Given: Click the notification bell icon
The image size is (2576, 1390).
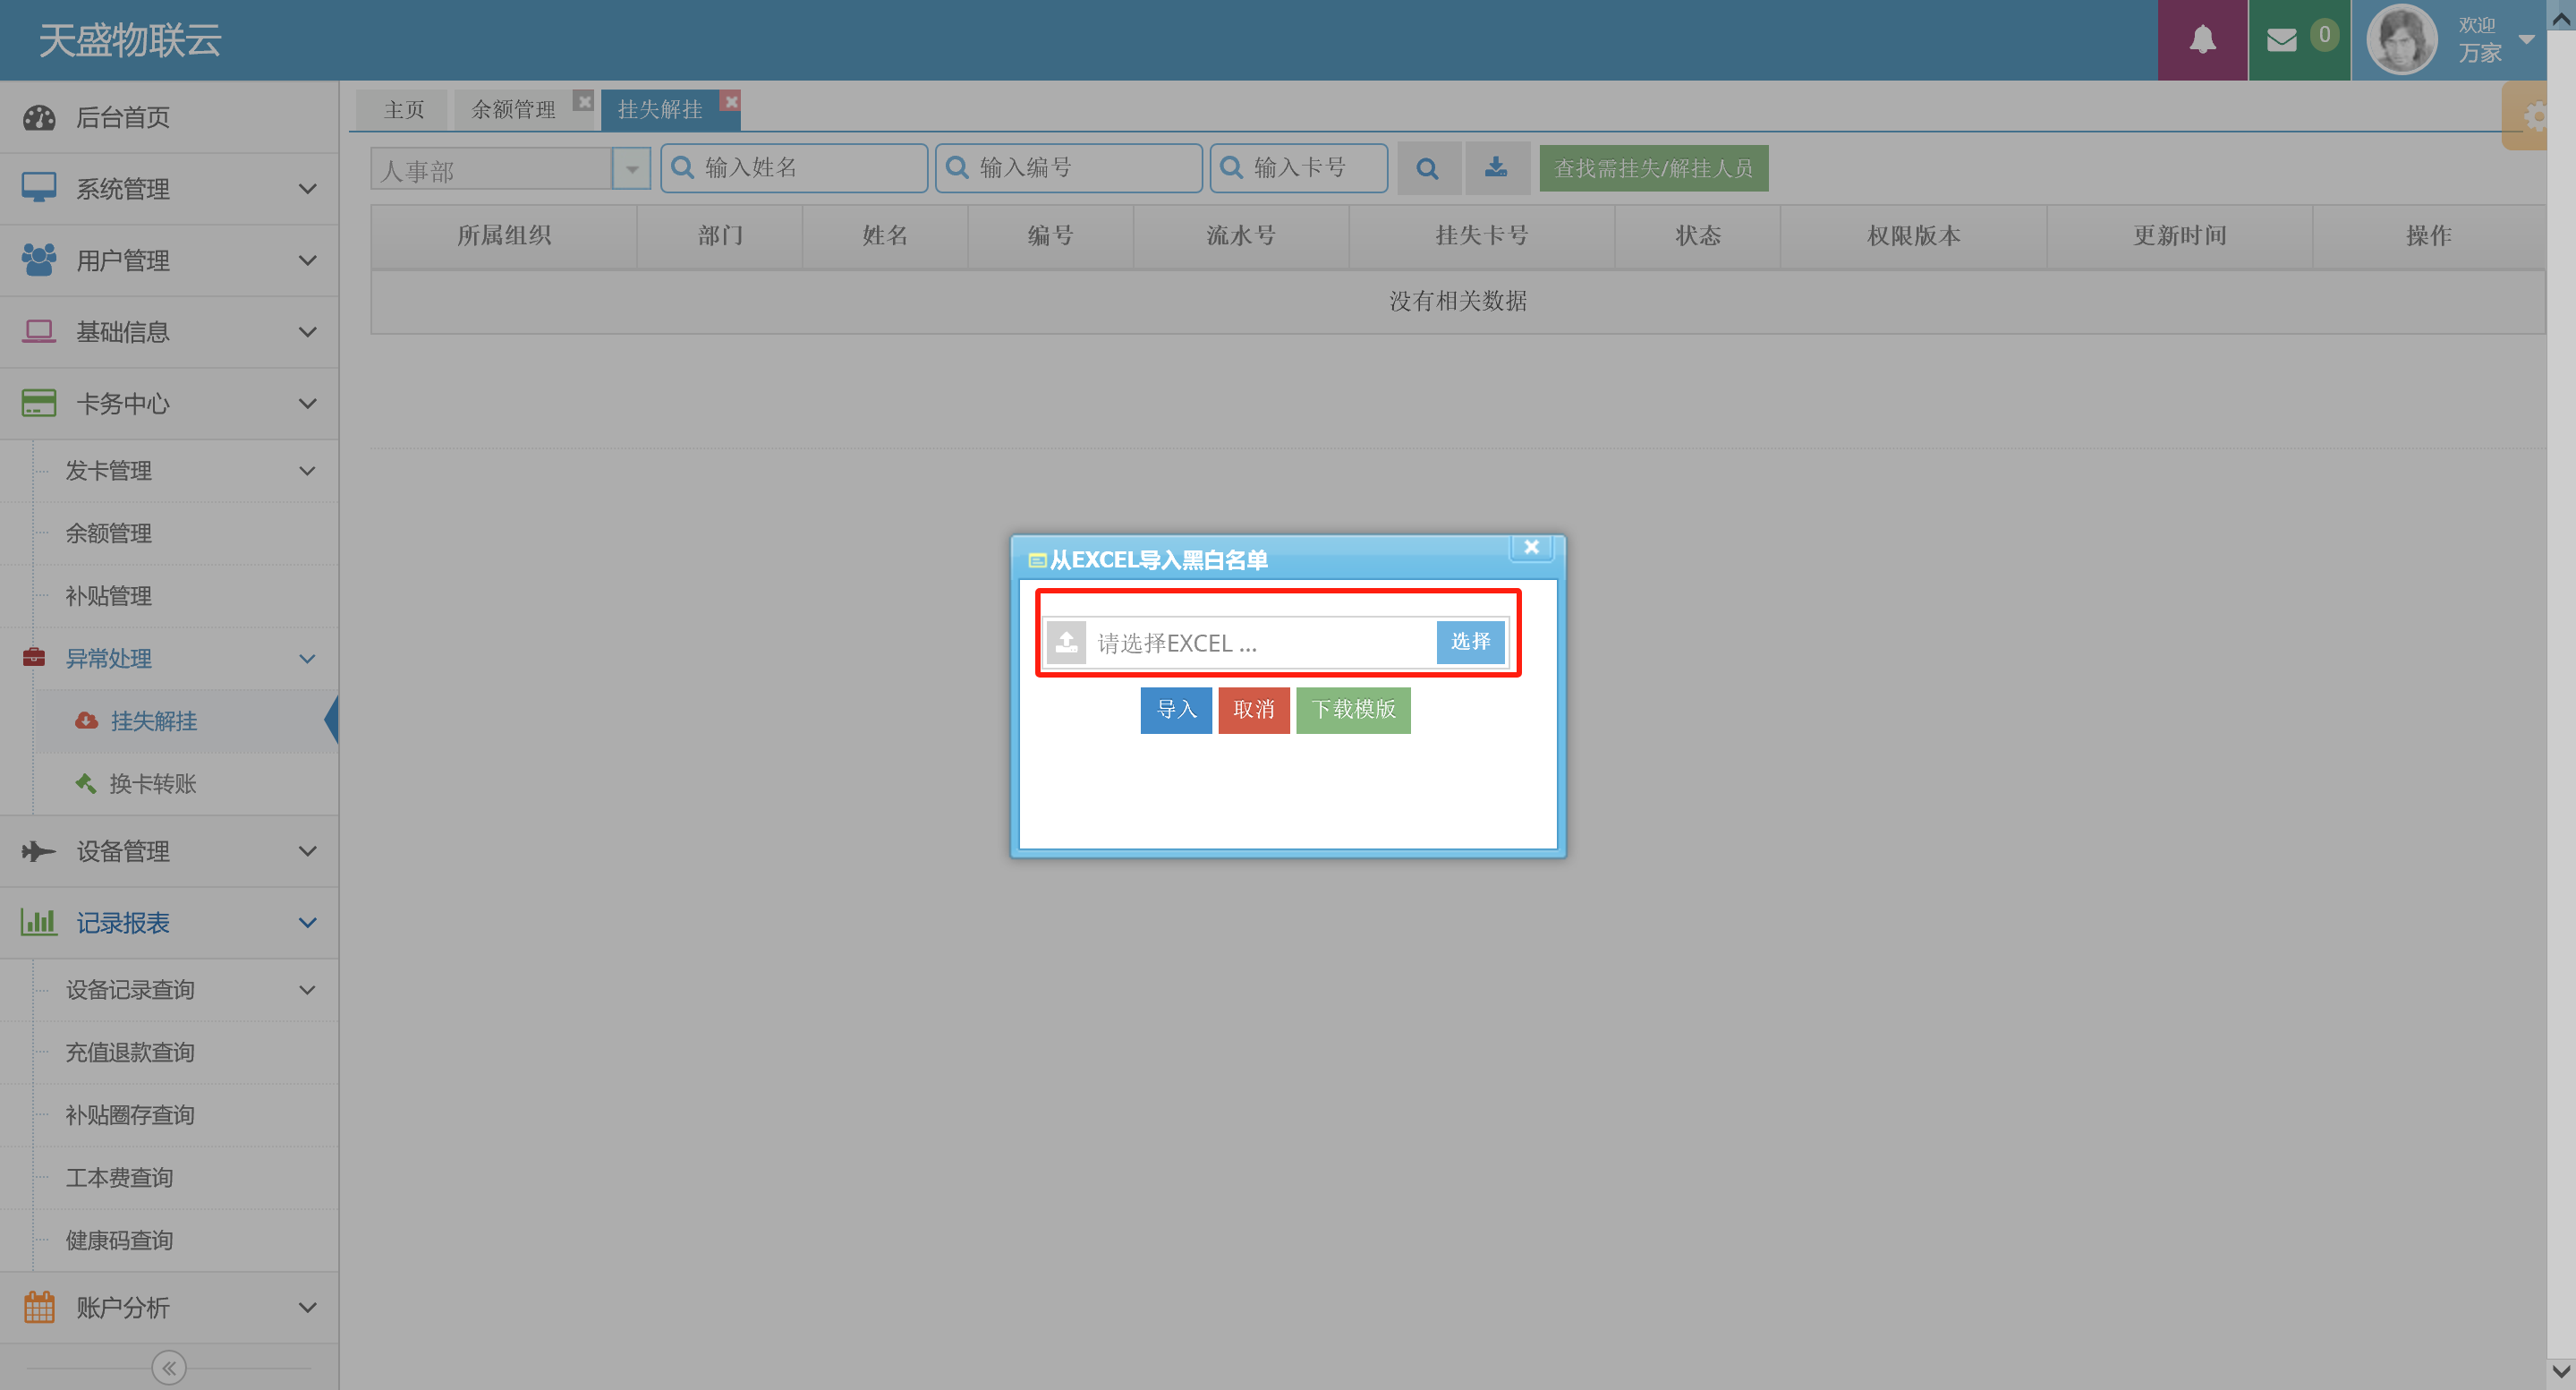Looking at the screenshot, I should pos(2202,40).
